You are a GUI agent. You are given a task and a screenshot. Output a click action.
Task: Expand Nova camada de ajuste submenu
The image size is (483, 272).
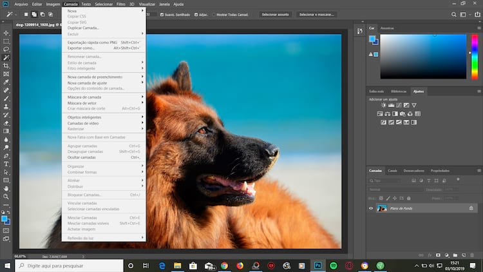104,83
